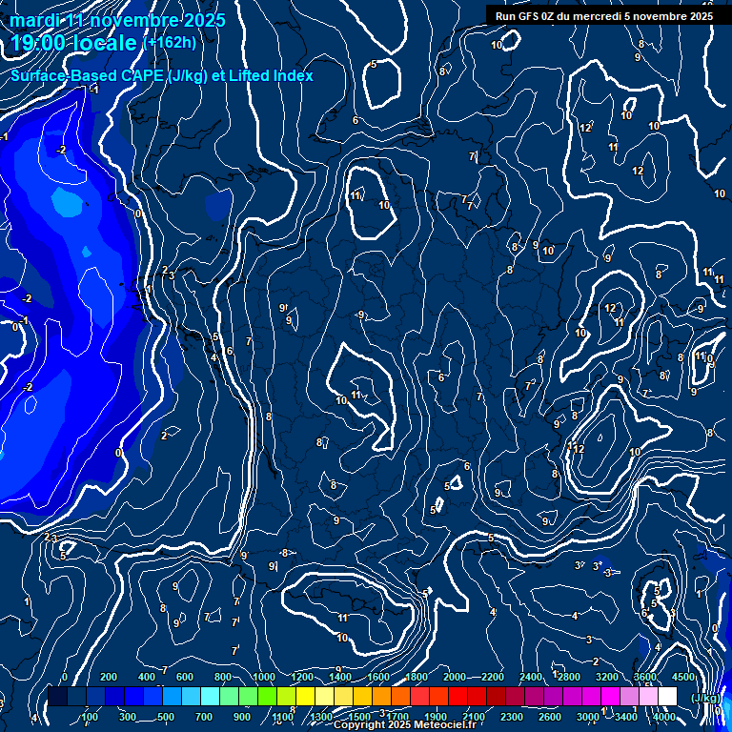Click the legend label '2800'

pos(569,677)
